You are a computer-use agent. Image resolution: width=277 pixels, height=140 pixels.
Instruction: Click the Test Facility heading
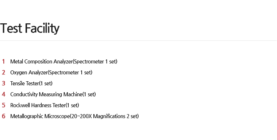coord(30,28)
